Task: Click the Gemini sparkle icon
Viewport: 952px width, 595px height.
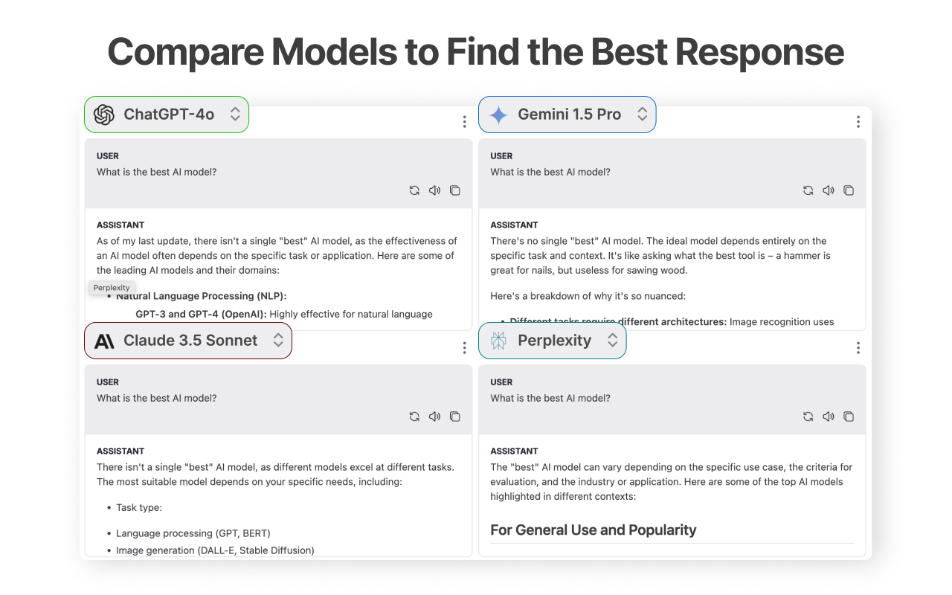Action: [x=499, y=114]
